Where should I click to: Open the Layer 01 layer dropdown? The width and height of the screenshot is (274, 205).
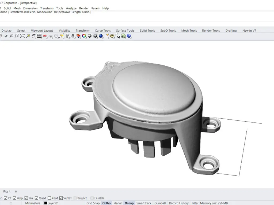[x=53, y=203]
